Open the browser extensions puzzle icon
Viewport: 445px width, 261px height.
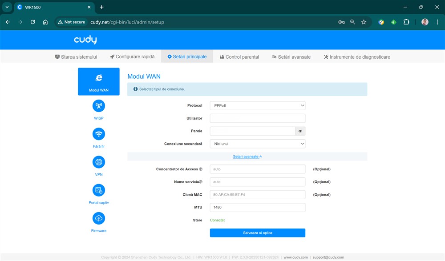406,22
